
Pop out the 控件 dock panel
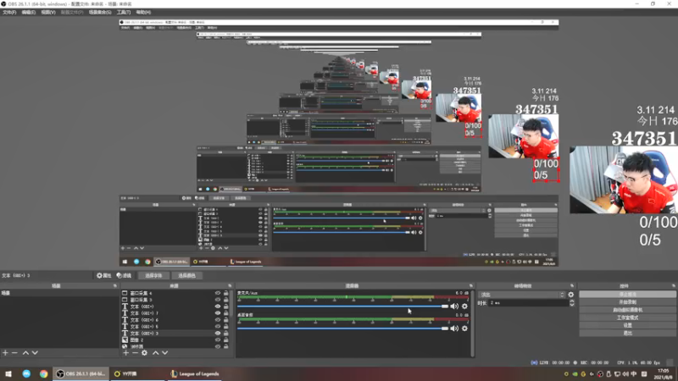pos(674,286)
